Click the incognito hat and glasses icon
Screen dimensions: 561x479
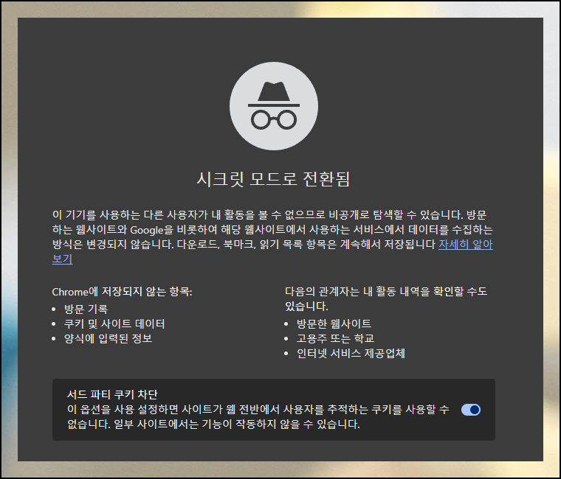tap(274, 105)
